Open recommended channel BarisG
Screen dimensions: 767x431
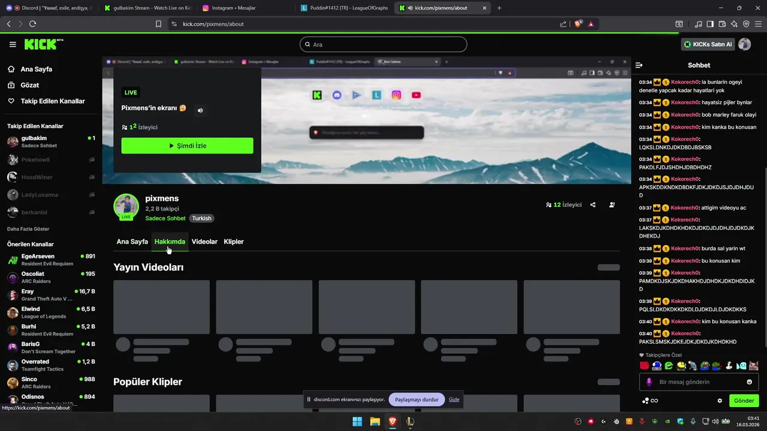(51, 348)
